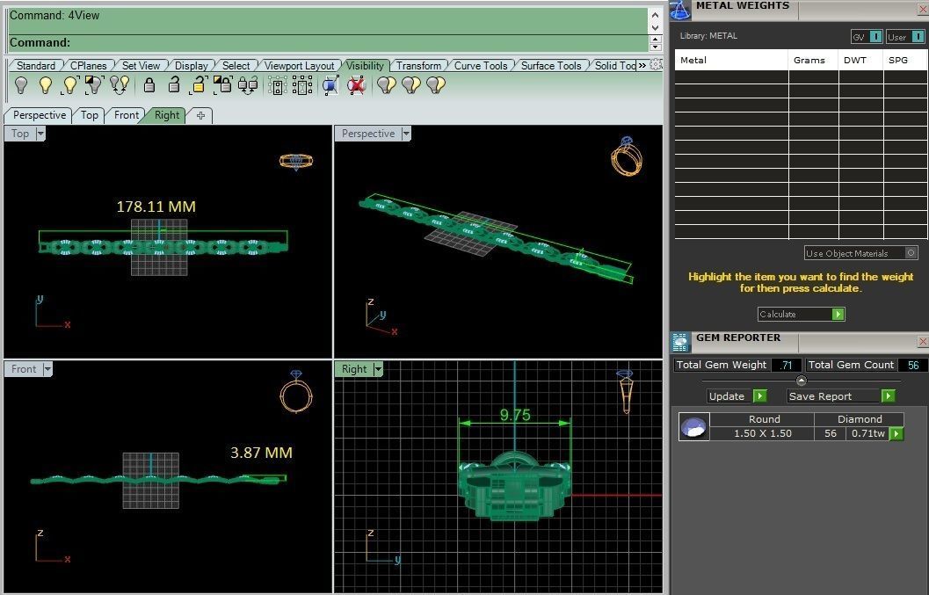Click Show Selected Objects bulb with corner bracket
929x595 pixels.
click(70, 85)
